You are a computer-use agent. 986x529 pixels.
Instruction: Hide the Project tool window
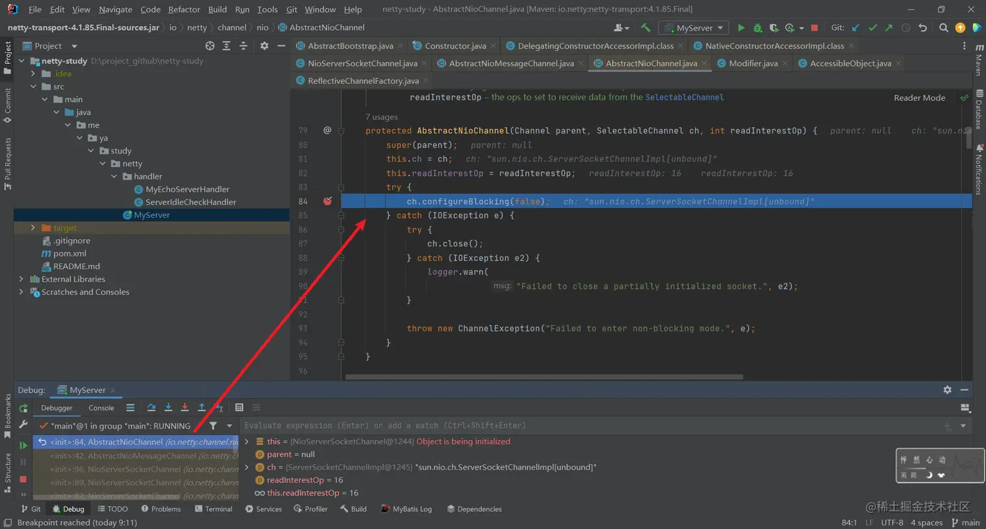click(x=280, y=46)
